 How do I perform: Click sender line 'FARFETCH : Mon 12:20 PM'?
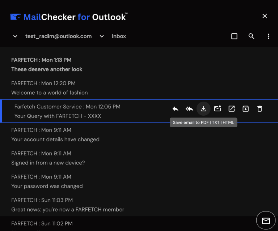(43, 84)
